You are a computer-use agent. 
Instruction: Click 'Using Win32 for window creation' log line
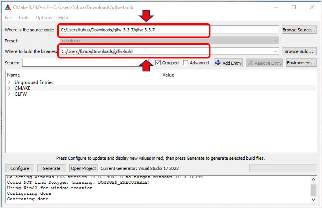click(50, 188)
